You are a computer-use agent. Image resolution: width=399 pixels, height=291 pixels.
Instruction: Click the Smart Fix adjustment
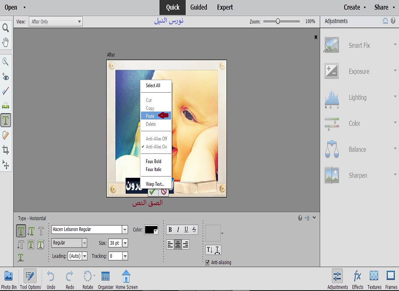point(359,45)
